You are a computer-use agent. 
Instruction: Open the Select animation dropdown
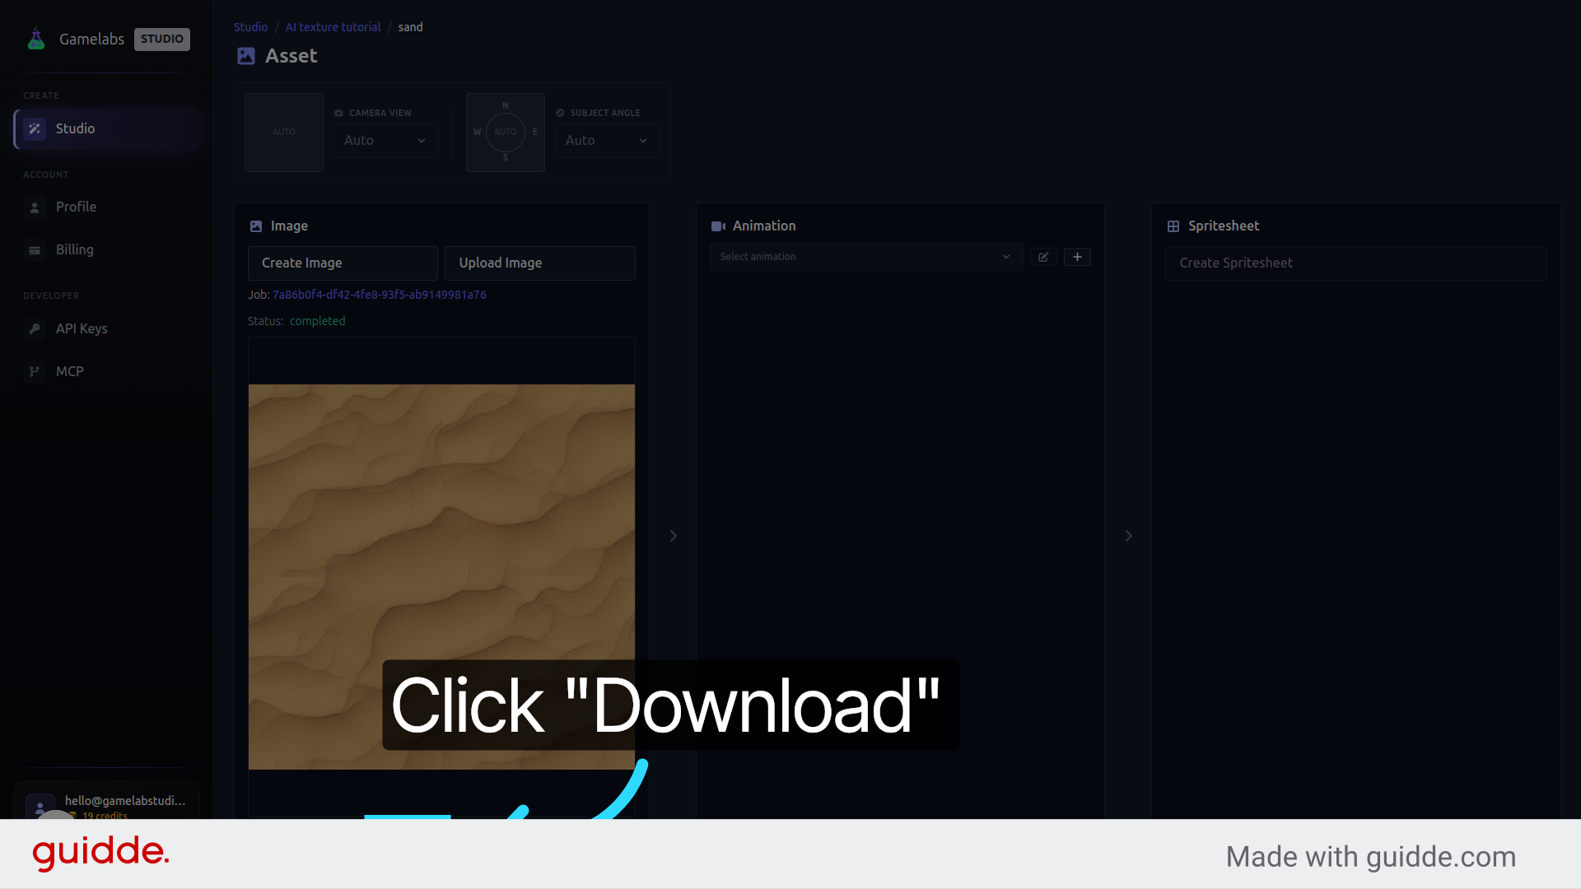[866, 257]
